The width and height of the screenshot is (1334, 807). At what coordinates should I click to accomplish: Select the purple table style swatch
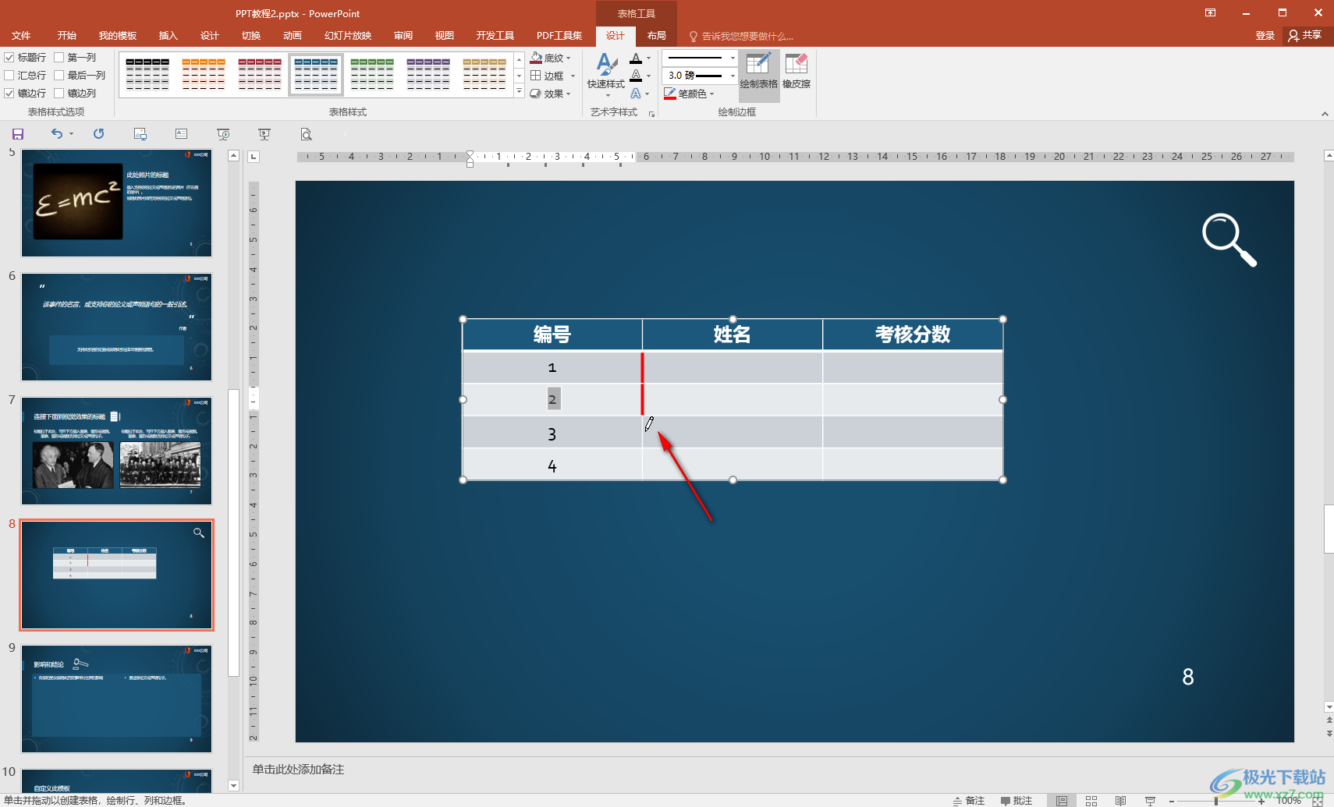point(428,74)
